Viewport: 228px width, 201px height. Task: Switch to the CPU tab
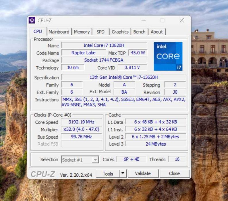pyautogui.click(x=38, y=31)
